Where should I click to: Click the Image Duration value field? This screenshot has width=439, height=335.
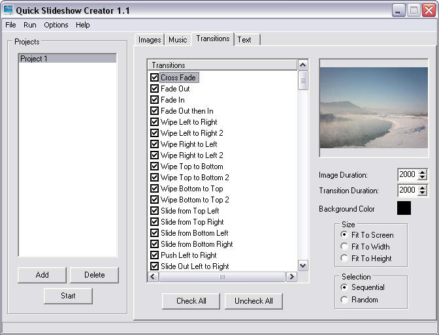(x=408, y=174)
